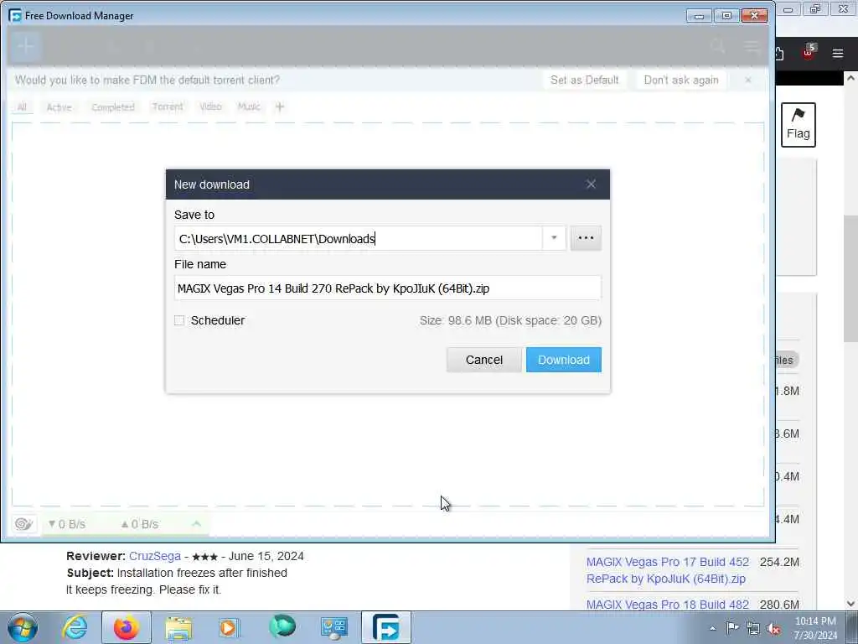
Task: Switch to the Video tab
Action: coord(210,106)
